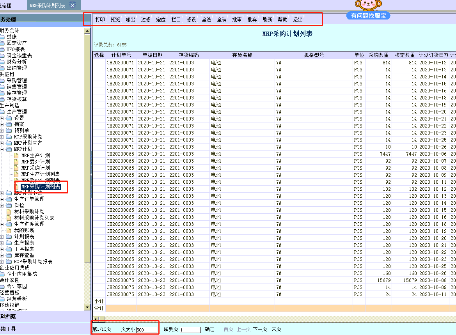Screen dimensions: 456x335
Task: Click the document icon of MRP委外计划
Action: 16,162
